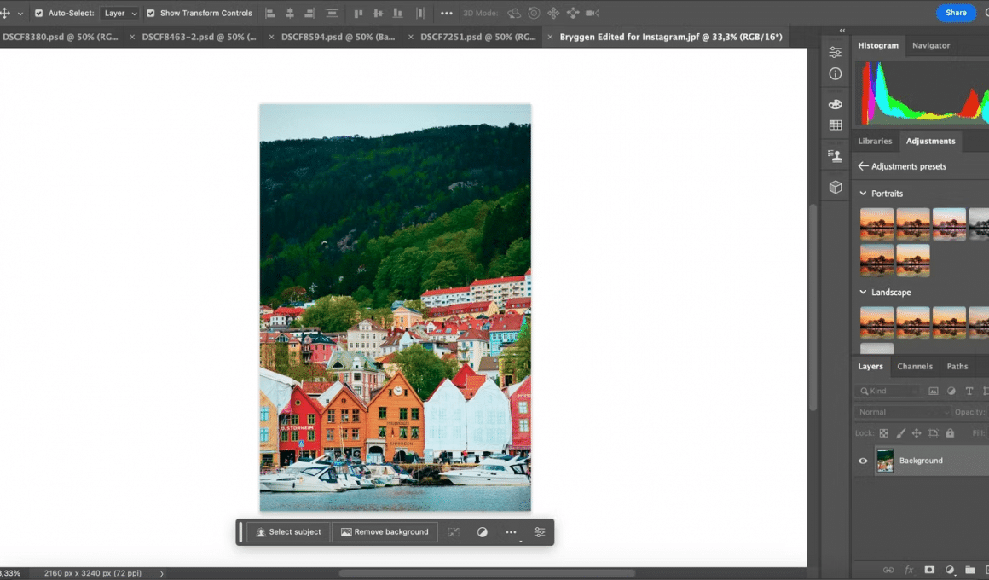This screenshot has height=580, width=989.
Task: Collapse the Landscape presets section
Action: click(x=863, y=293)
